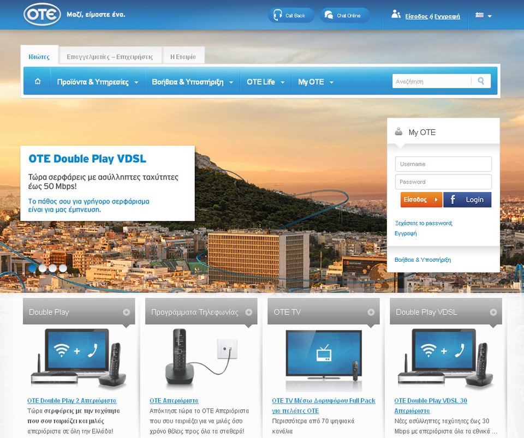Expand the My OTE dropdown arrow

coord(331,82)
